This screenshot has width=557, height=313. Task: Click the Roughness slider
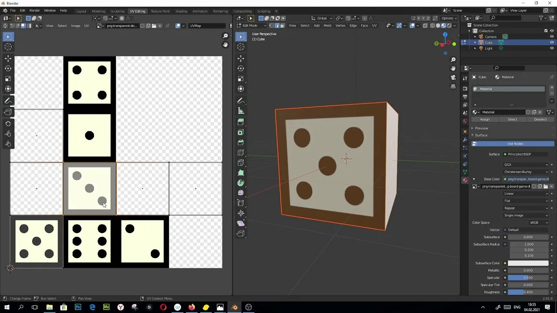click(x=528, y=292)
